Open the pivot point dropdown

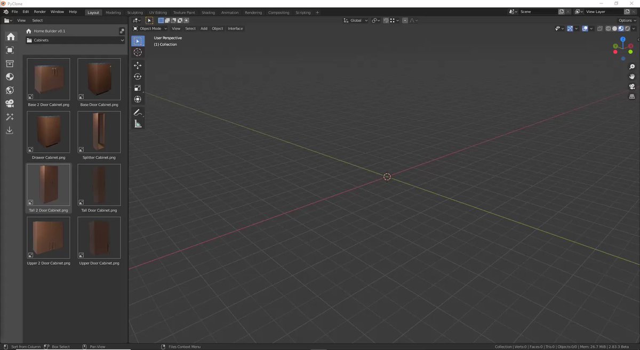tap(375, 20)
